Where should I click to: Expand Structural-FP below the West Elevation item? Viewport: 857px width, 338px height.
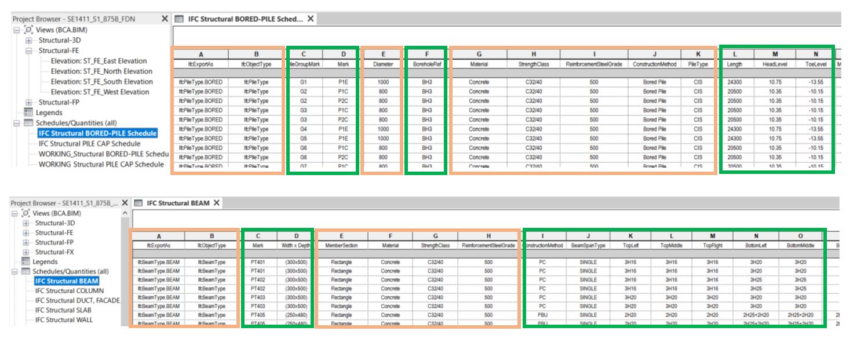(x=28, y=103)
